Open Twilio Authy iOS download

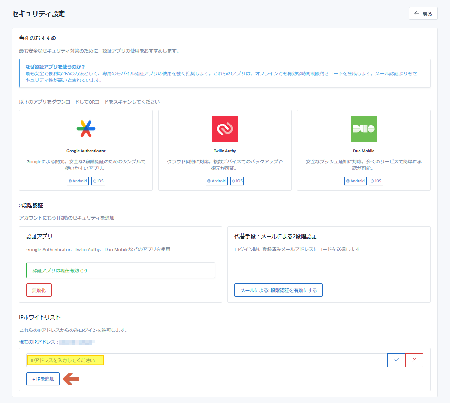tap(237, 181)
